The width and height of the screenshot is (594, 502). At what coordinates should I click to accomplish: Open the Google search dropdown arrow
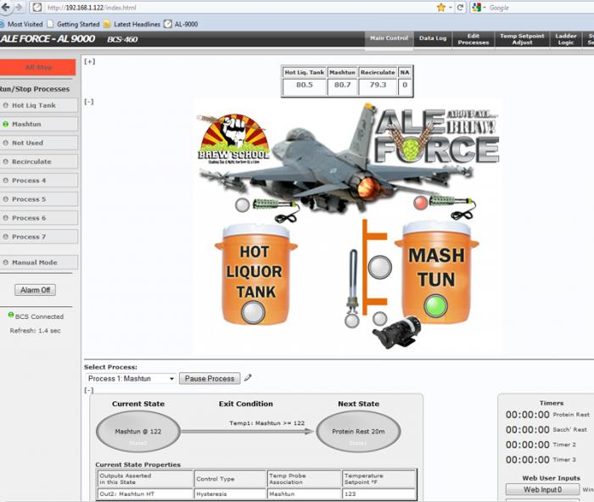(x=485, y=8)
